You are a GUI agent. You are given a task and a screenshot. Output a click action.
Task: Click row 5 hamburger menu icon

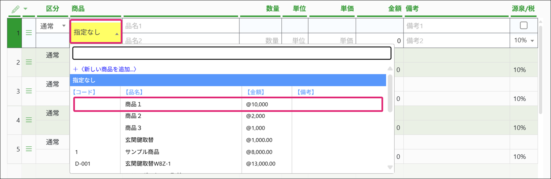pyautogui.click(x=29, y=149)
